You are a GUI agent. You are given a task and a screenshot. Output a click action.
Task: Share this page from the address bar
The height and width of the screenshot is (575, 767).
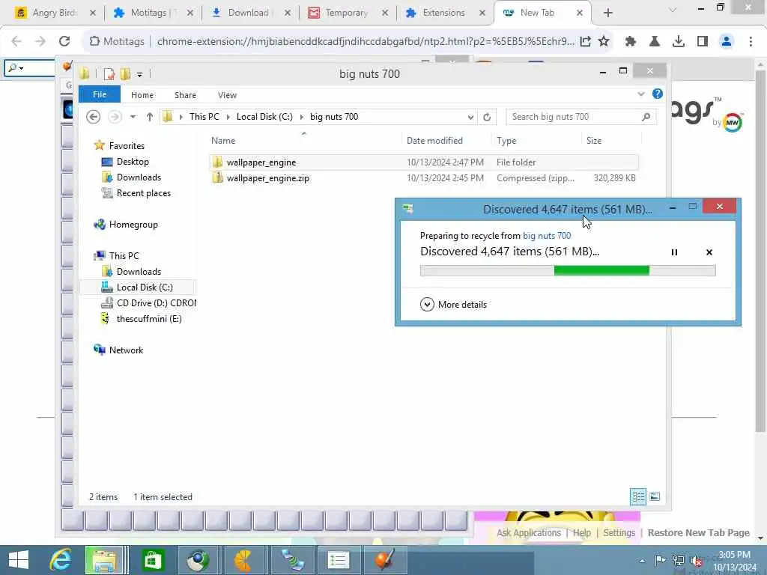[x=585, y=42]
